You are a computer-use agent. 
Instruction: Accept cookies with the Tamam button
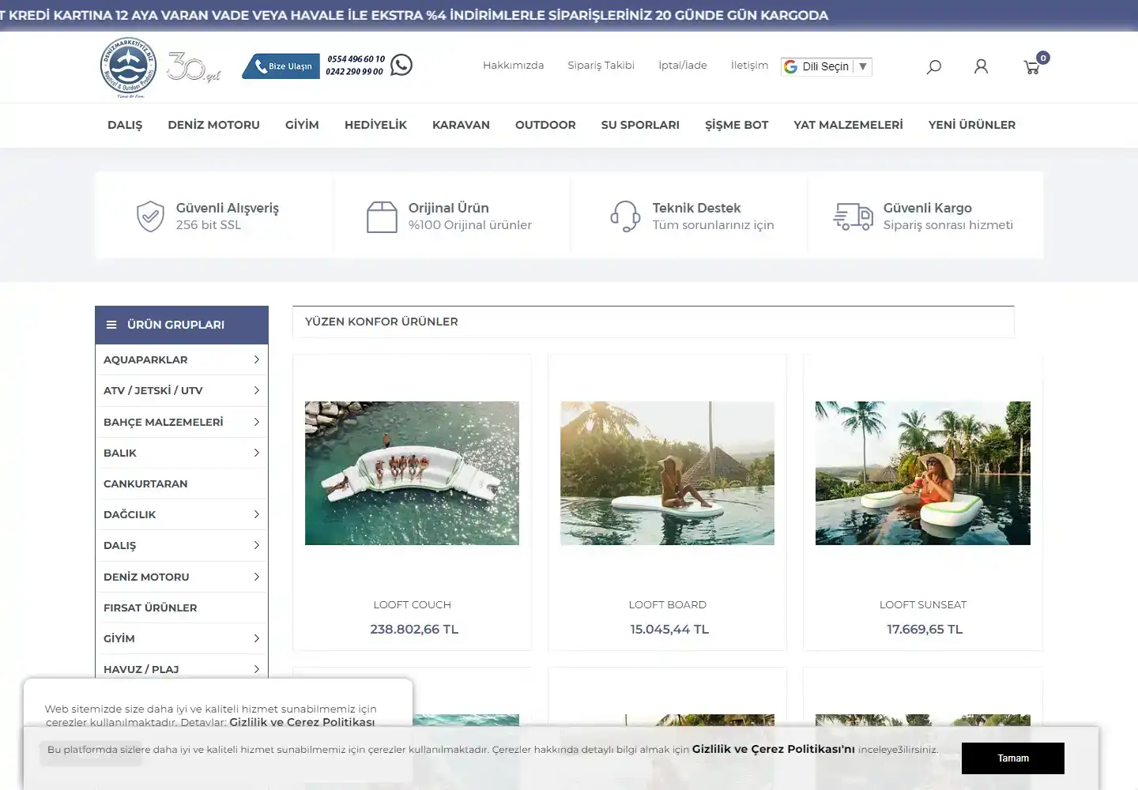point(1013,758)
